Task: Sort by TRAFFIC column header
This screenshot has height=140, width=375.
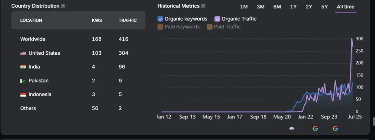Action: click(x=128, y=20)
